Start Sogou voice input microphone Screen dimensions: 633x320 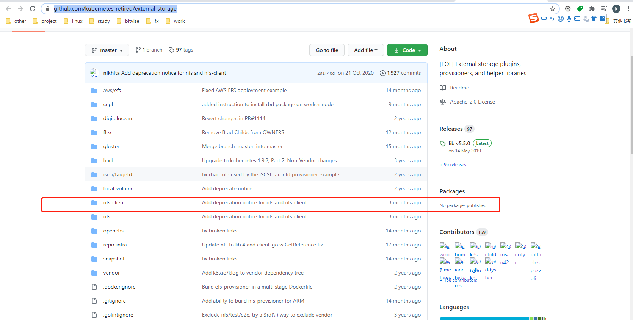569,19
